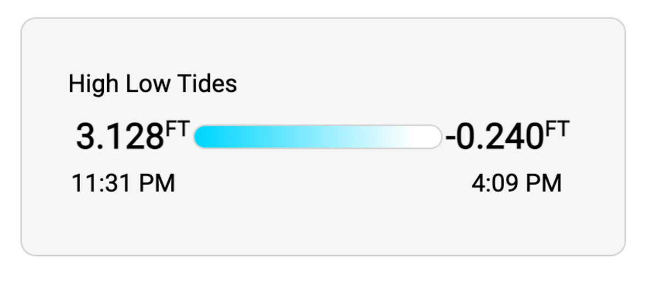
Task: Click the white right end of tide bar
Action: point(427,137)
